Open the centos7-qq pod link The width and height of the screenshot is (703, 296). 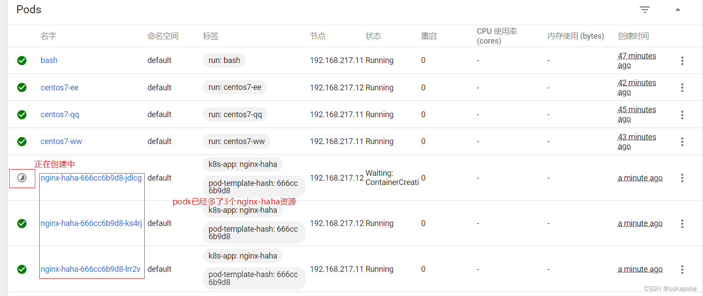click(x=60, y=115)
